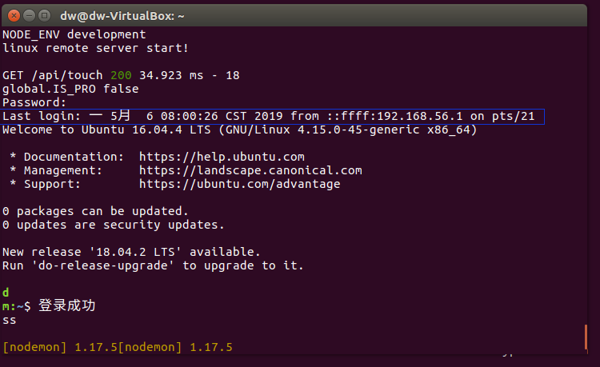This screenshot has width=600, height=367.
Task: Click the 'do-release-upgrade' command text
Action: (x=102, y=265)
